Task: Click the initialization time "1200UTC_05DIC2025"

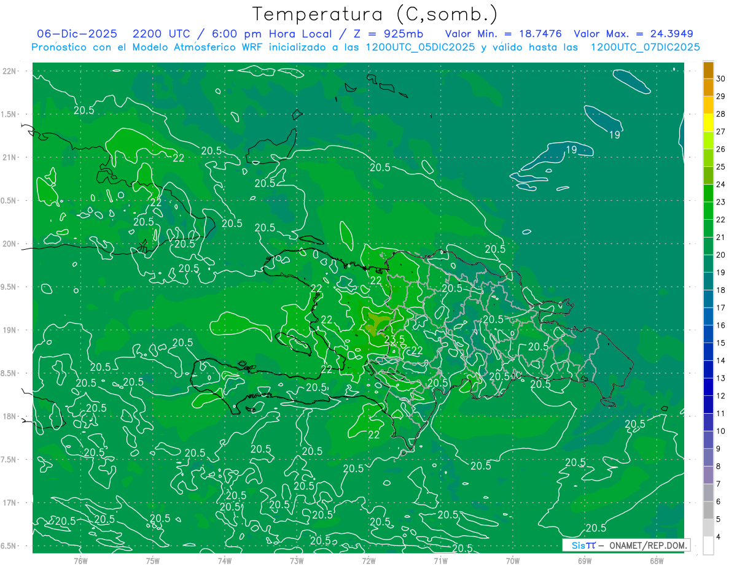Action: [420, 47]
